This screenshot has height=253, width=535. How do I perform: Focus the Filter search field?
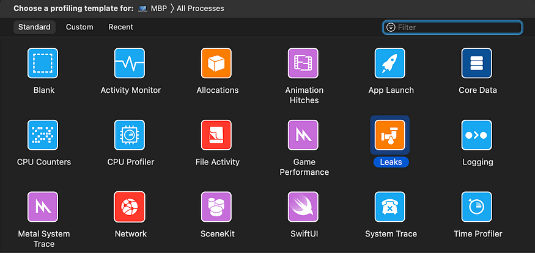452,28
